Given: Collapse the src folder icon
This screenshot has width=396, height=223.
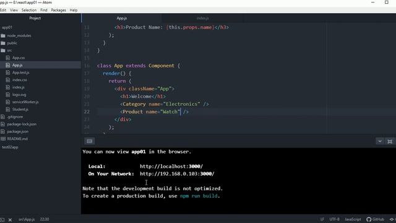Looking at the screenshot, I should pyautogui.click(x=3, y=50).
